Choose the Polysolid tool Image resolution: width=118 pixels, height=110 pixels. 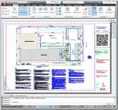coord(15,10)
